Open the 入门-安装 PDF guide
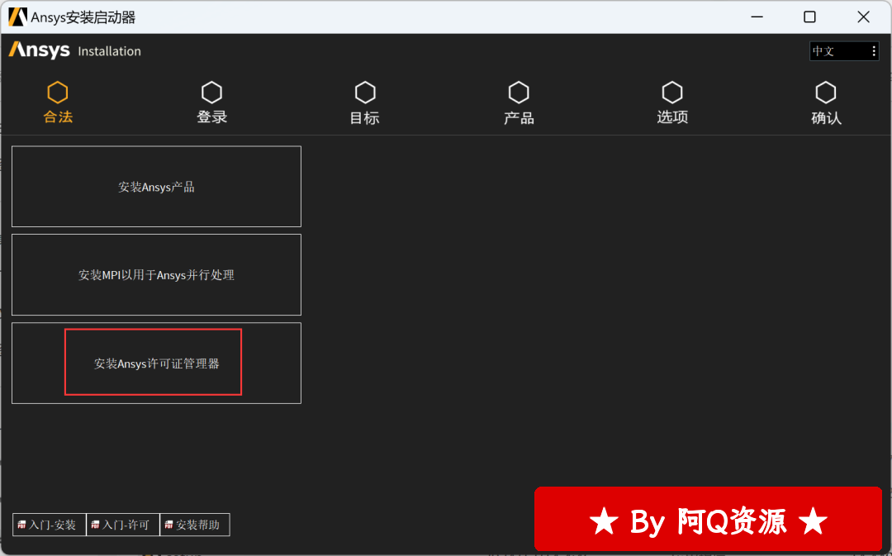The height and width of the screenshot is (556, 892). [49, 525]
